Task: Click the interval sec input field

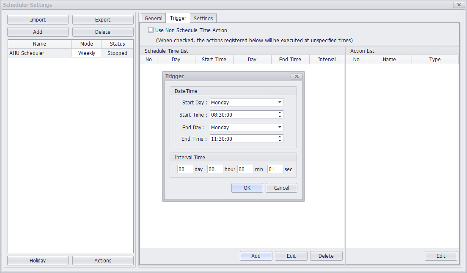Action: [275, 169]
